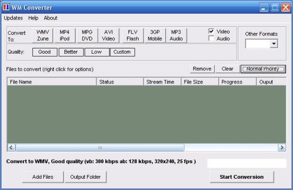Expand the Other Formats dropdown
The width and height of the screenshot is (293, 190).
pyautogui.click(x=274, y=44)
